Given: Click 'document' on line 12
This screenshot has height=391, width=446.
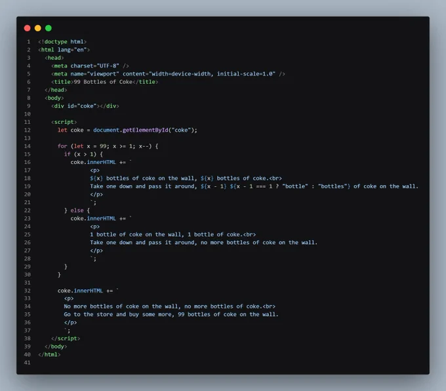Looking at the screenshot, I should pos(106,130).
